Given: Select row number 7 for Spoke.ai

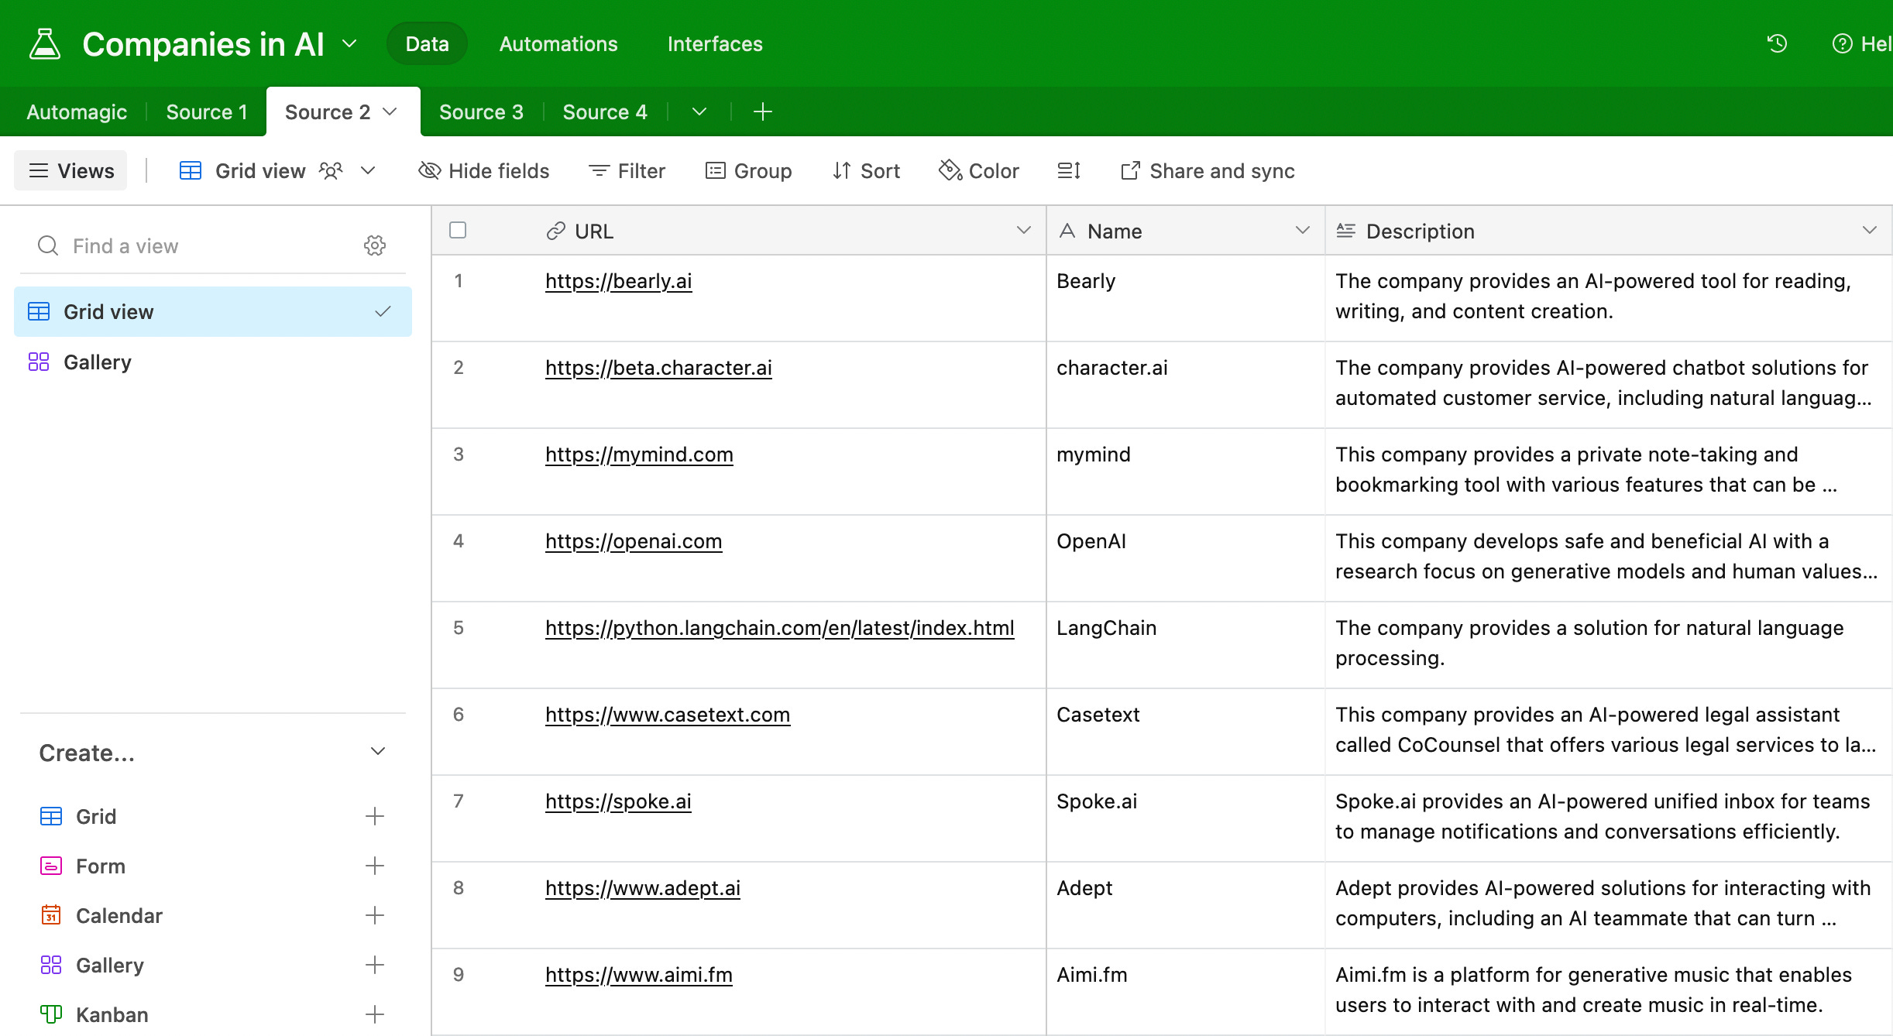Looking at the screenshot, I should coord(459,801).
